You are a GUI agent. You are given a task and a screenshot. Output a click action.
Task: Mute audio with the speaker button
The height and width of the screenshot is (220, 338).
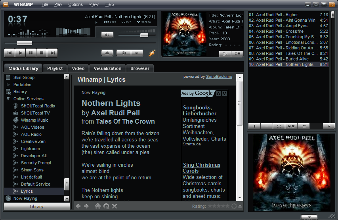pos(107,35)
